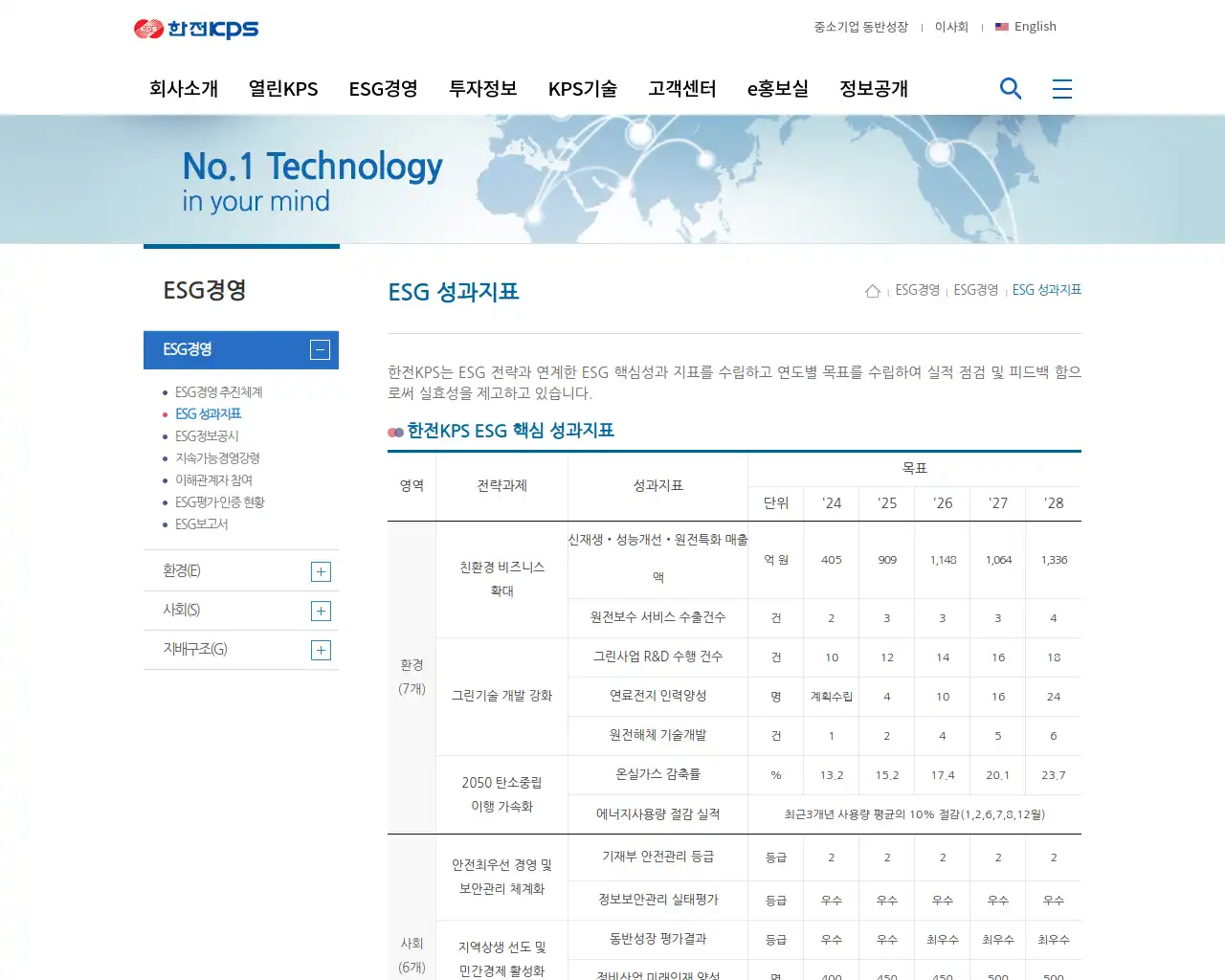
Task: Switch site language to English
Action: [x=1035, y=27]
